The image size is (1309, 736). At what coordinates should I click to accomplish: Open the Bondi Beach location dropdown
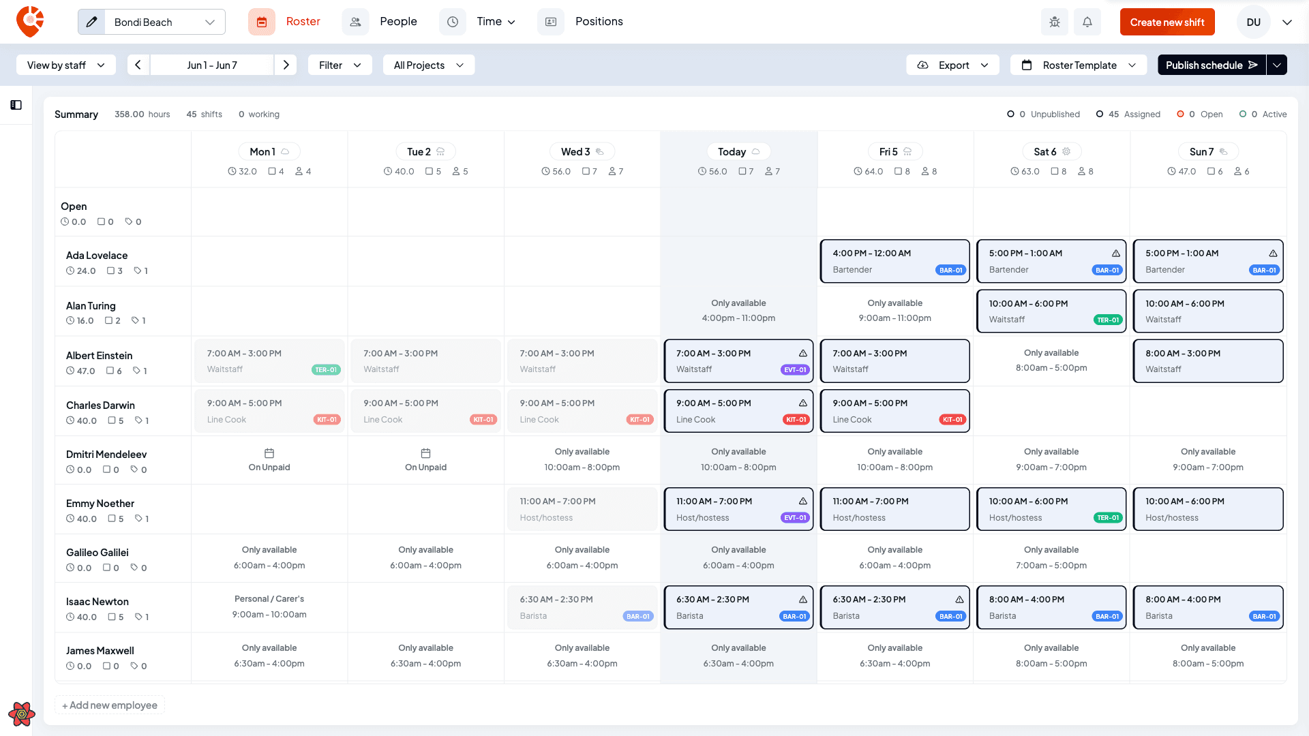pyautogui.click(x=165, y=22)
